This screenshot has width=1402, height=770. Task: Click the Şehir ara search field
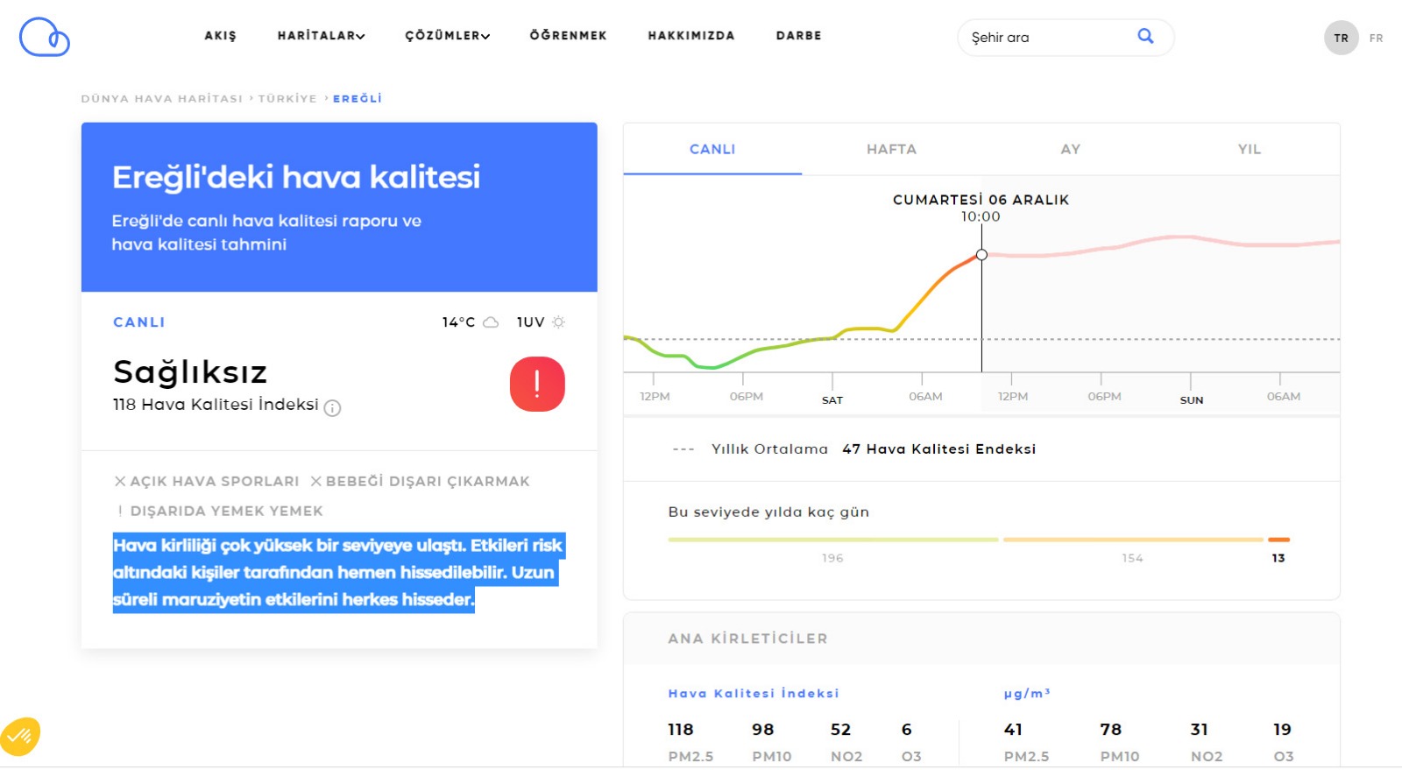[1047, 38]
